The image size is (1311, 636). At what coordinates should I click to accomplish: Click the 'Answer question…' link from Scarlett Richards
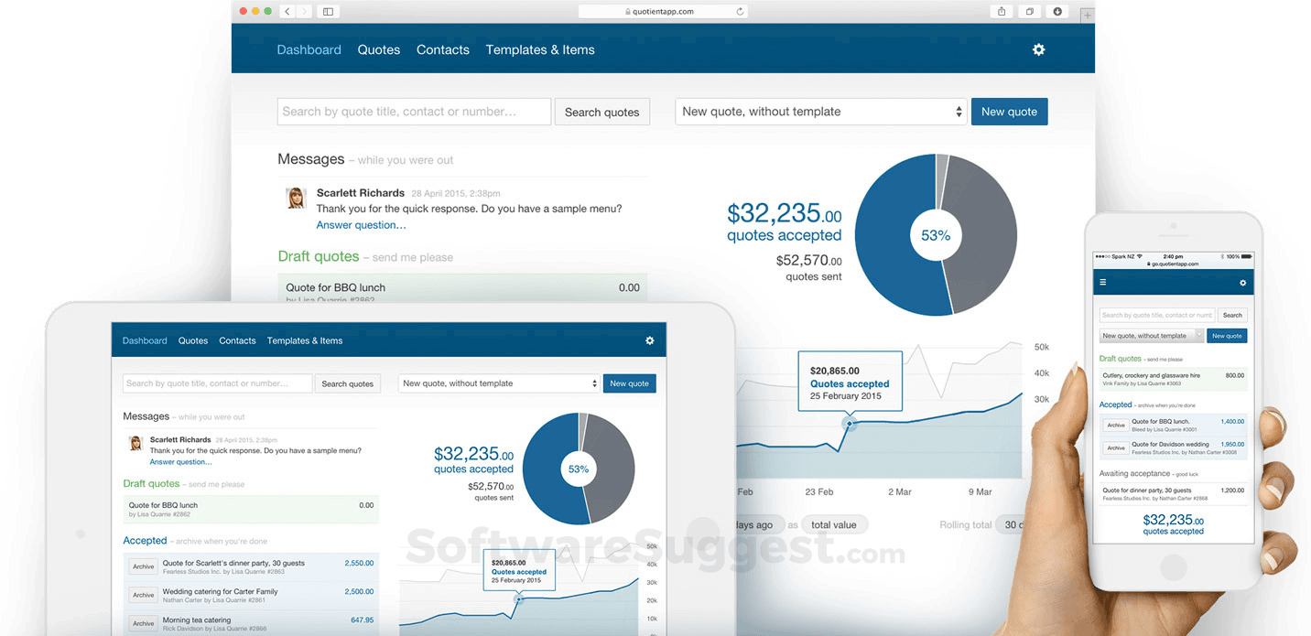click(x=361, y=224)
